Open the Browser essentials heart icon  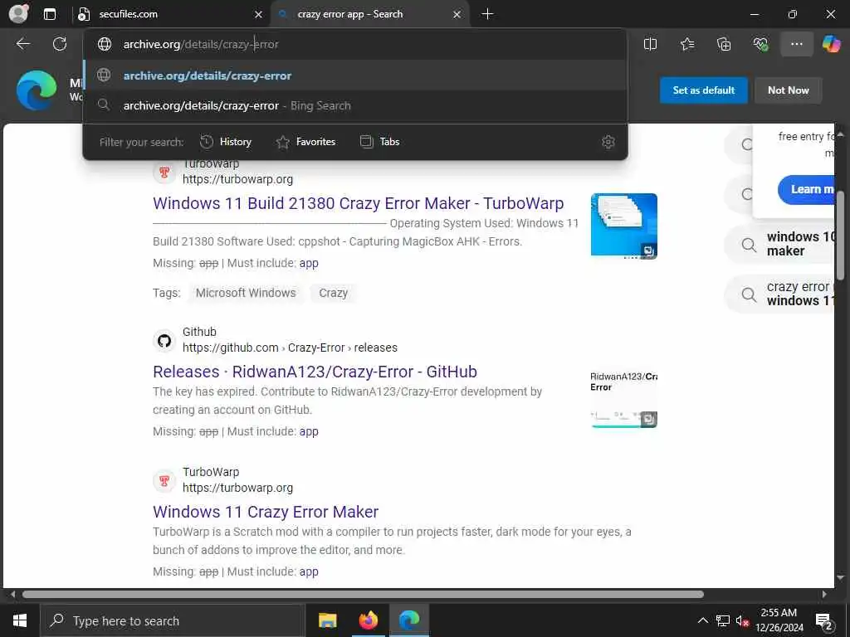(x=760, y=44)
